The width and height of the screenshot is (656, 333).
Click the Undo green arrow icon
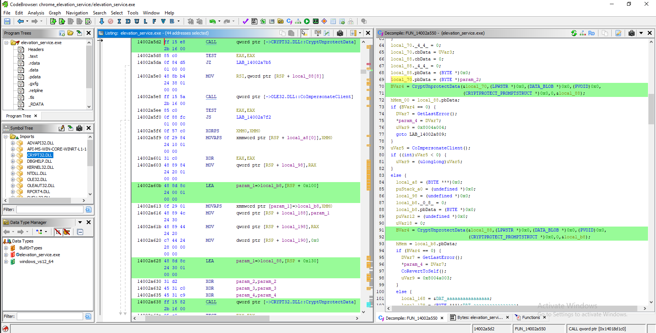[212, 21]
